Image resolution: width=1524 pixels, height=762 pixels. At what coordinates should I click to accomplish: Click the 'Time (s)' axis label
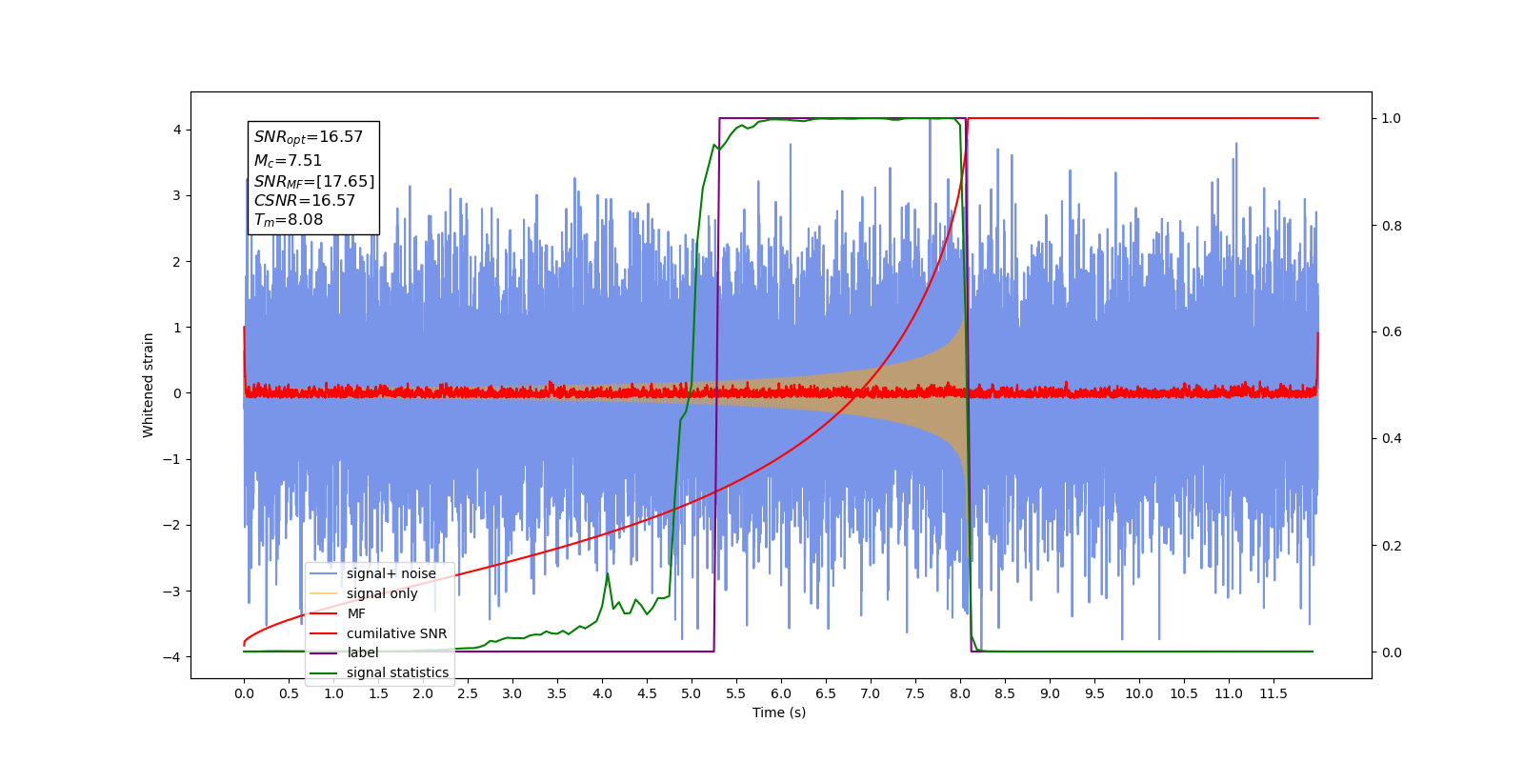[779, 712]
